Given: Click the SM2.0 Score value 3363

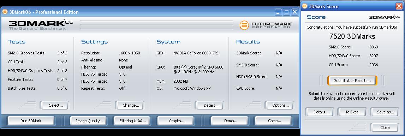Looking at the screenshot, I should tap(374, 47).
